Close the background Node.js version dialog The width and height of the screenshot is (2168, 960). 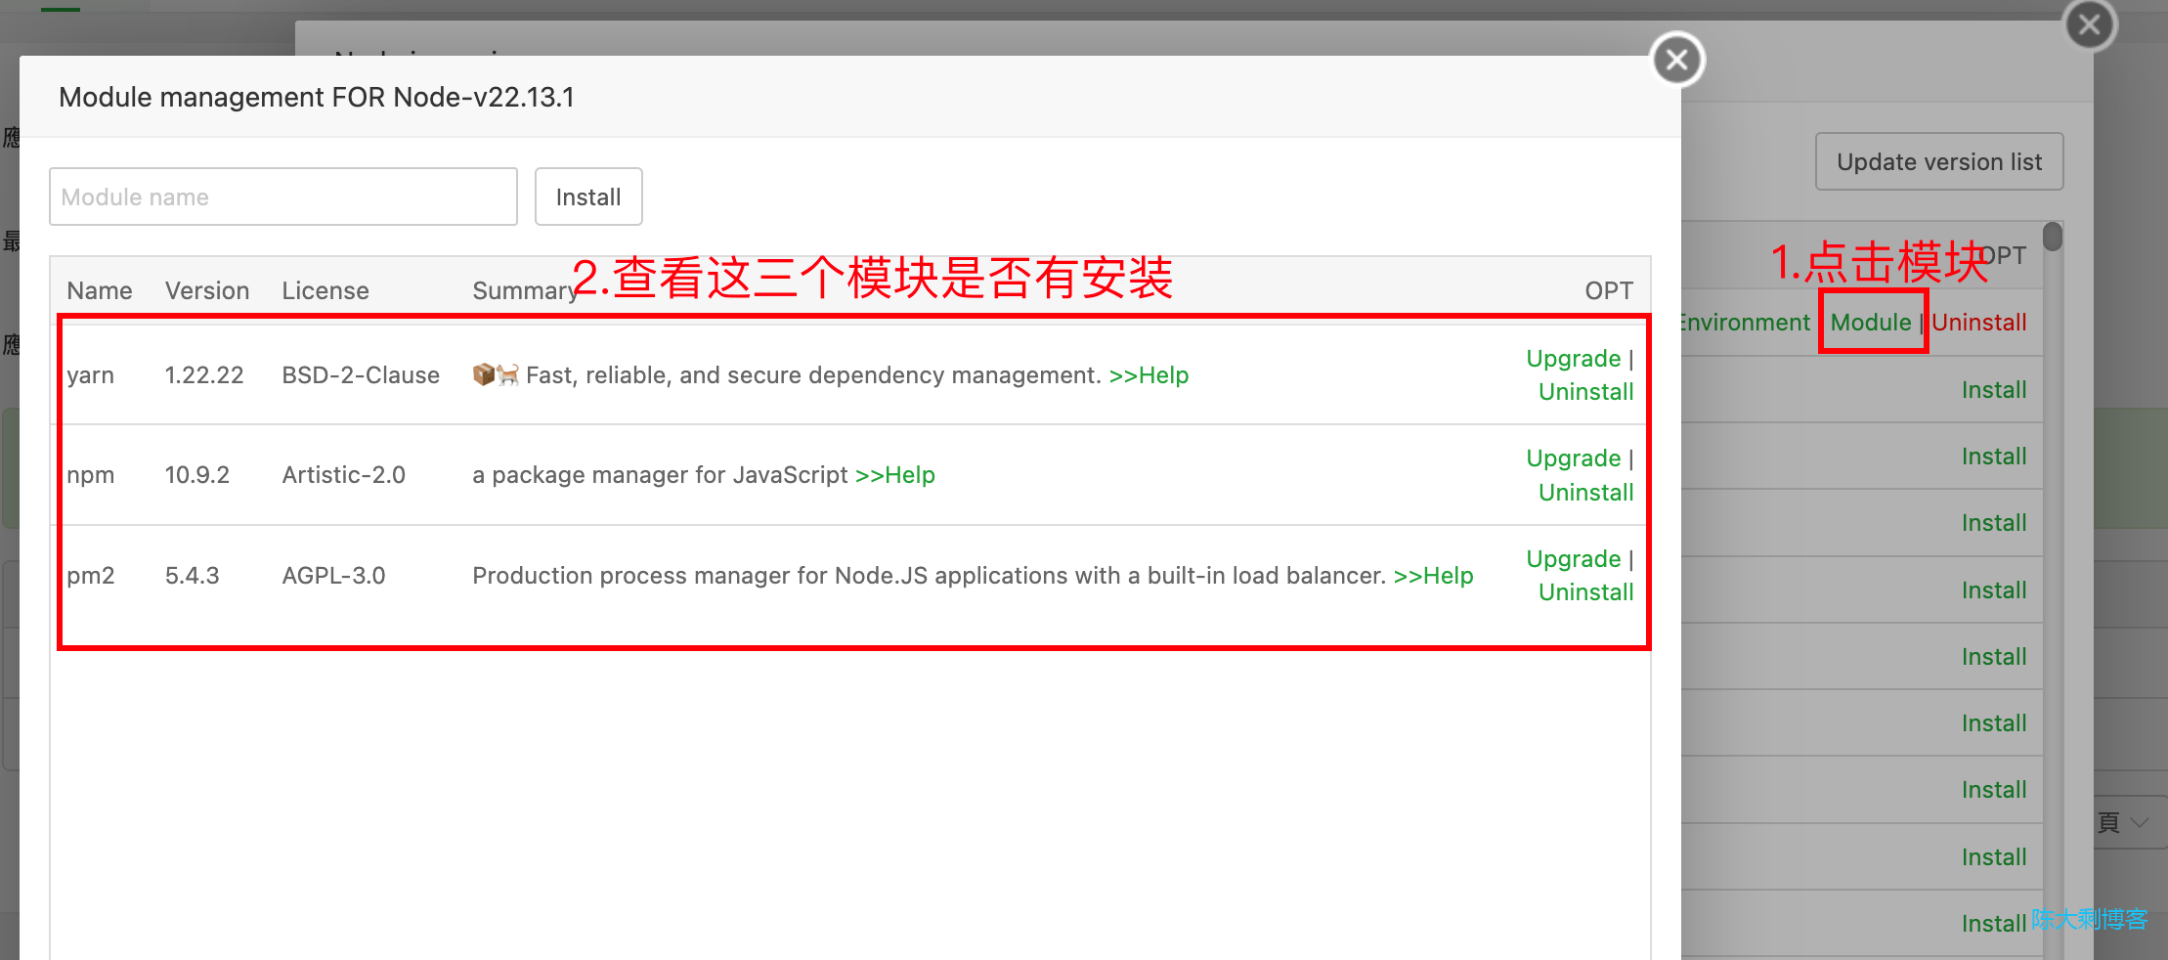click(2090, 24)
